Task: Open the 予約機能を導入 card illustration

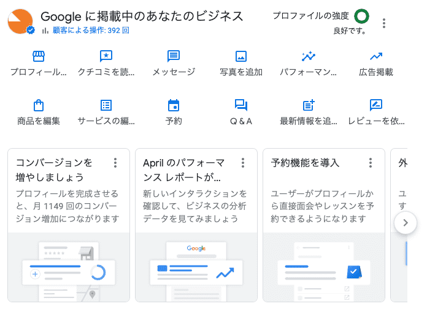Action: (324, 268)
